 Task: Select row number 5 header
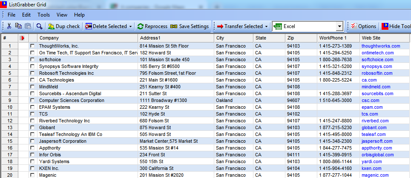10,73
